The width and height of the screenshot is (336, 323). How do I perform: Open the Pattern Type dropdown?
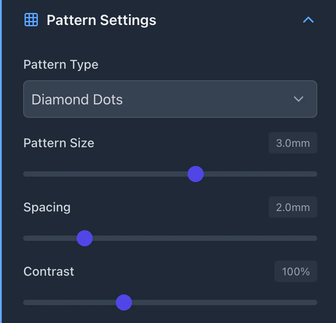click(170, 99)
